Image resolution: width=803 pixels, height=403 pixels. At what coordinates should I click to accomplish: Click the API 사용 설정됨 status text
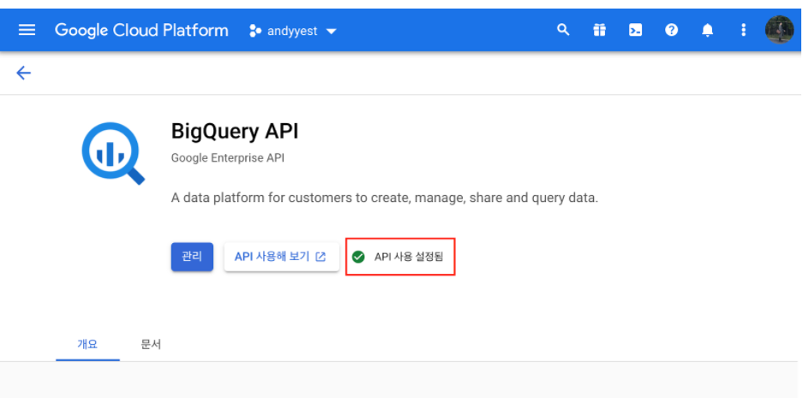pyautogui.click(x=409, y=257)
